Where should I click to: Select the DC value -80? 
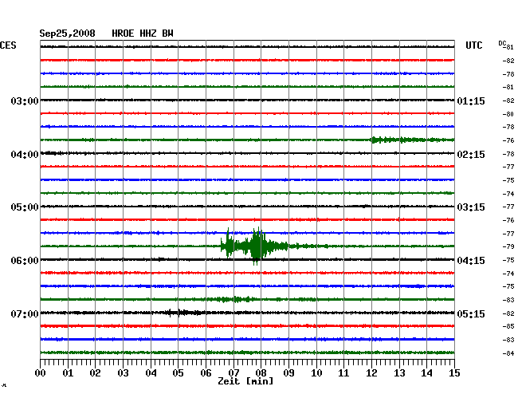pos(508,114)
